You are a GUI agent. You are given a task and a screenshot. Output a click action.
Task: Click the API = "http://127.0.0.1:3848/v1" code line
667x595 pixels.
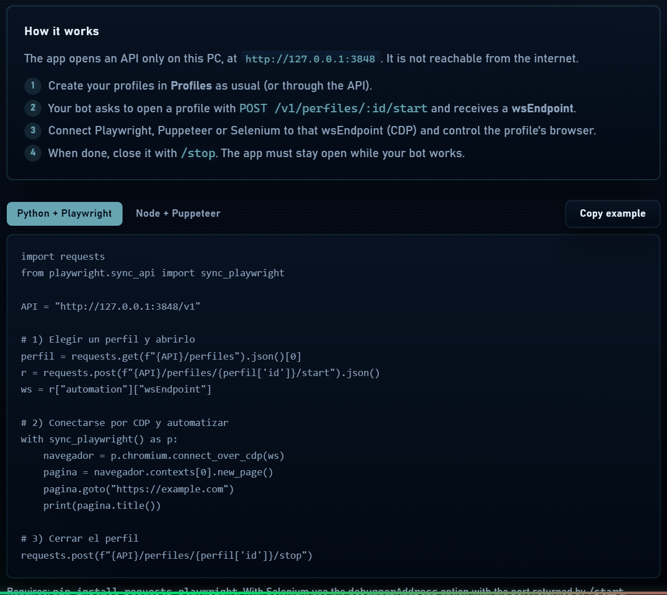111,306
